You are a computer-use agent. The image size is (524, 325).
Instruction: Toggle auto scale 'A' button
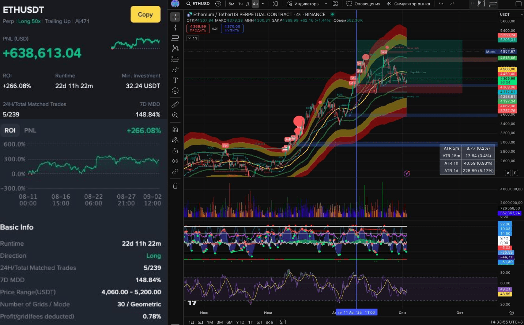(508, 173)
